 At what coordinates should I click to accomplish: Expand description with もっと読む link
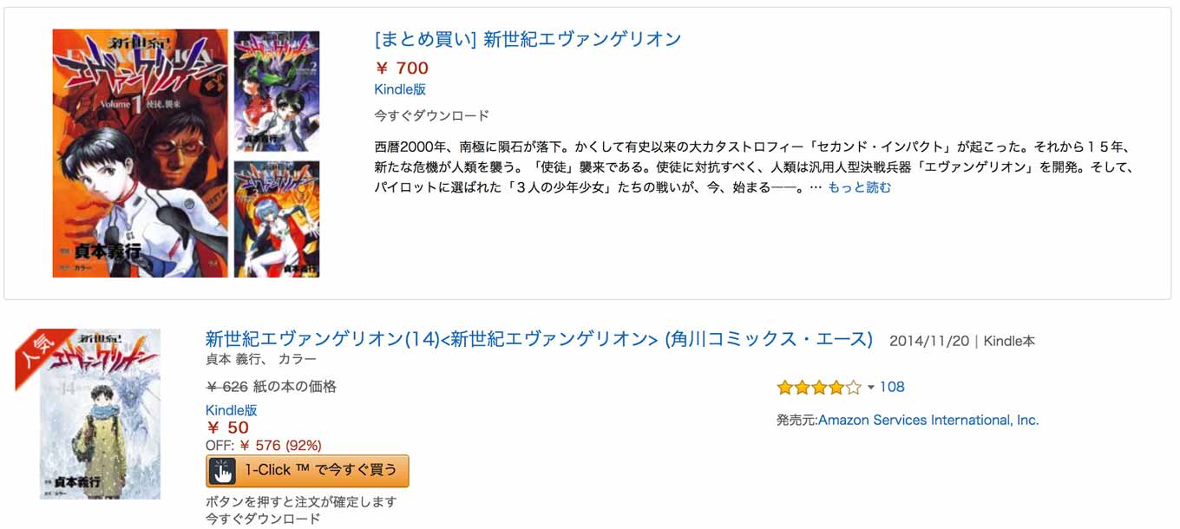pos(859,187)
